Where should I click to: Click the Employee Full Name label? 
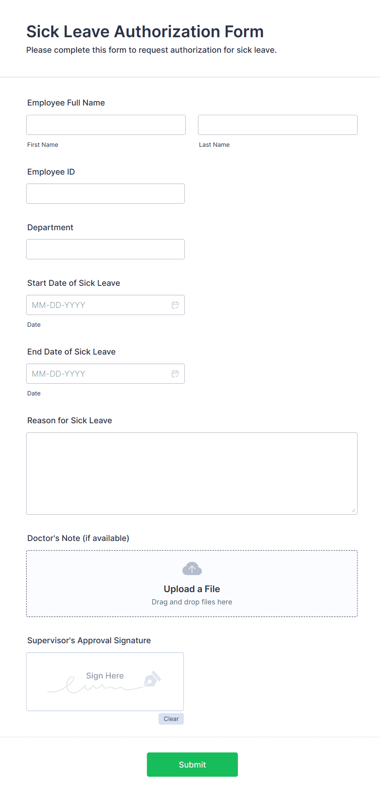[x=66, y=103]
